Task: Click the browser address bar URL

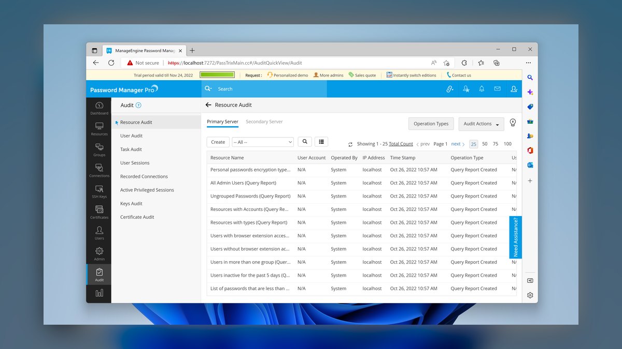Action: coord(235,63)
